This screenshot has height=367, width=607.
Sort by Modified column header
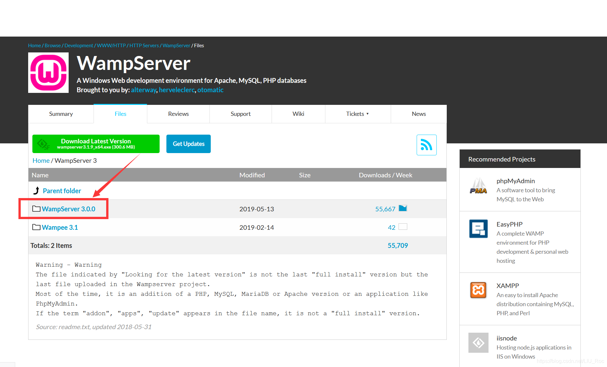click(x=252, y=175)
